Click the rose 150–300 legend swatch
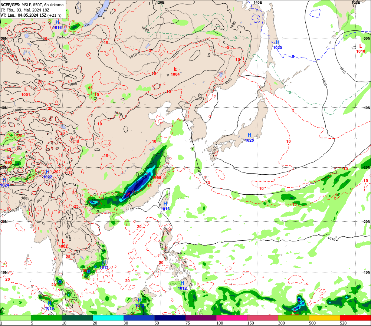This screenshot has height=326, width=371. point(263,318)
